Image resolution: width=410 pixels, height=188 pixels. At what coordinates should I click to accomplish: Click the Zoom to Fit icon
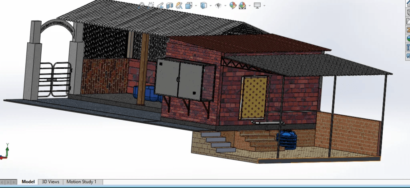[142, 5]
